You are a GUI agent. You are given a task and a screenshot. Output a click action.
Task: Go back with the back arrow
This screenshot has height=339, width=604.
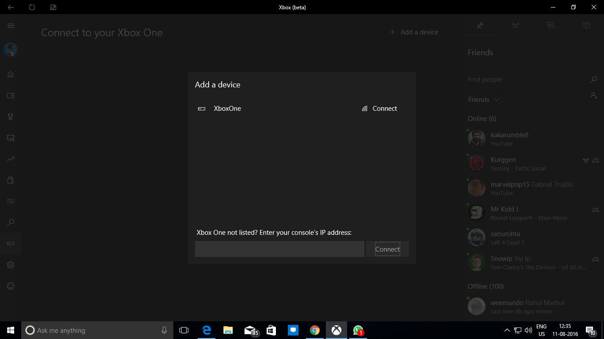(x=11, y=7)
